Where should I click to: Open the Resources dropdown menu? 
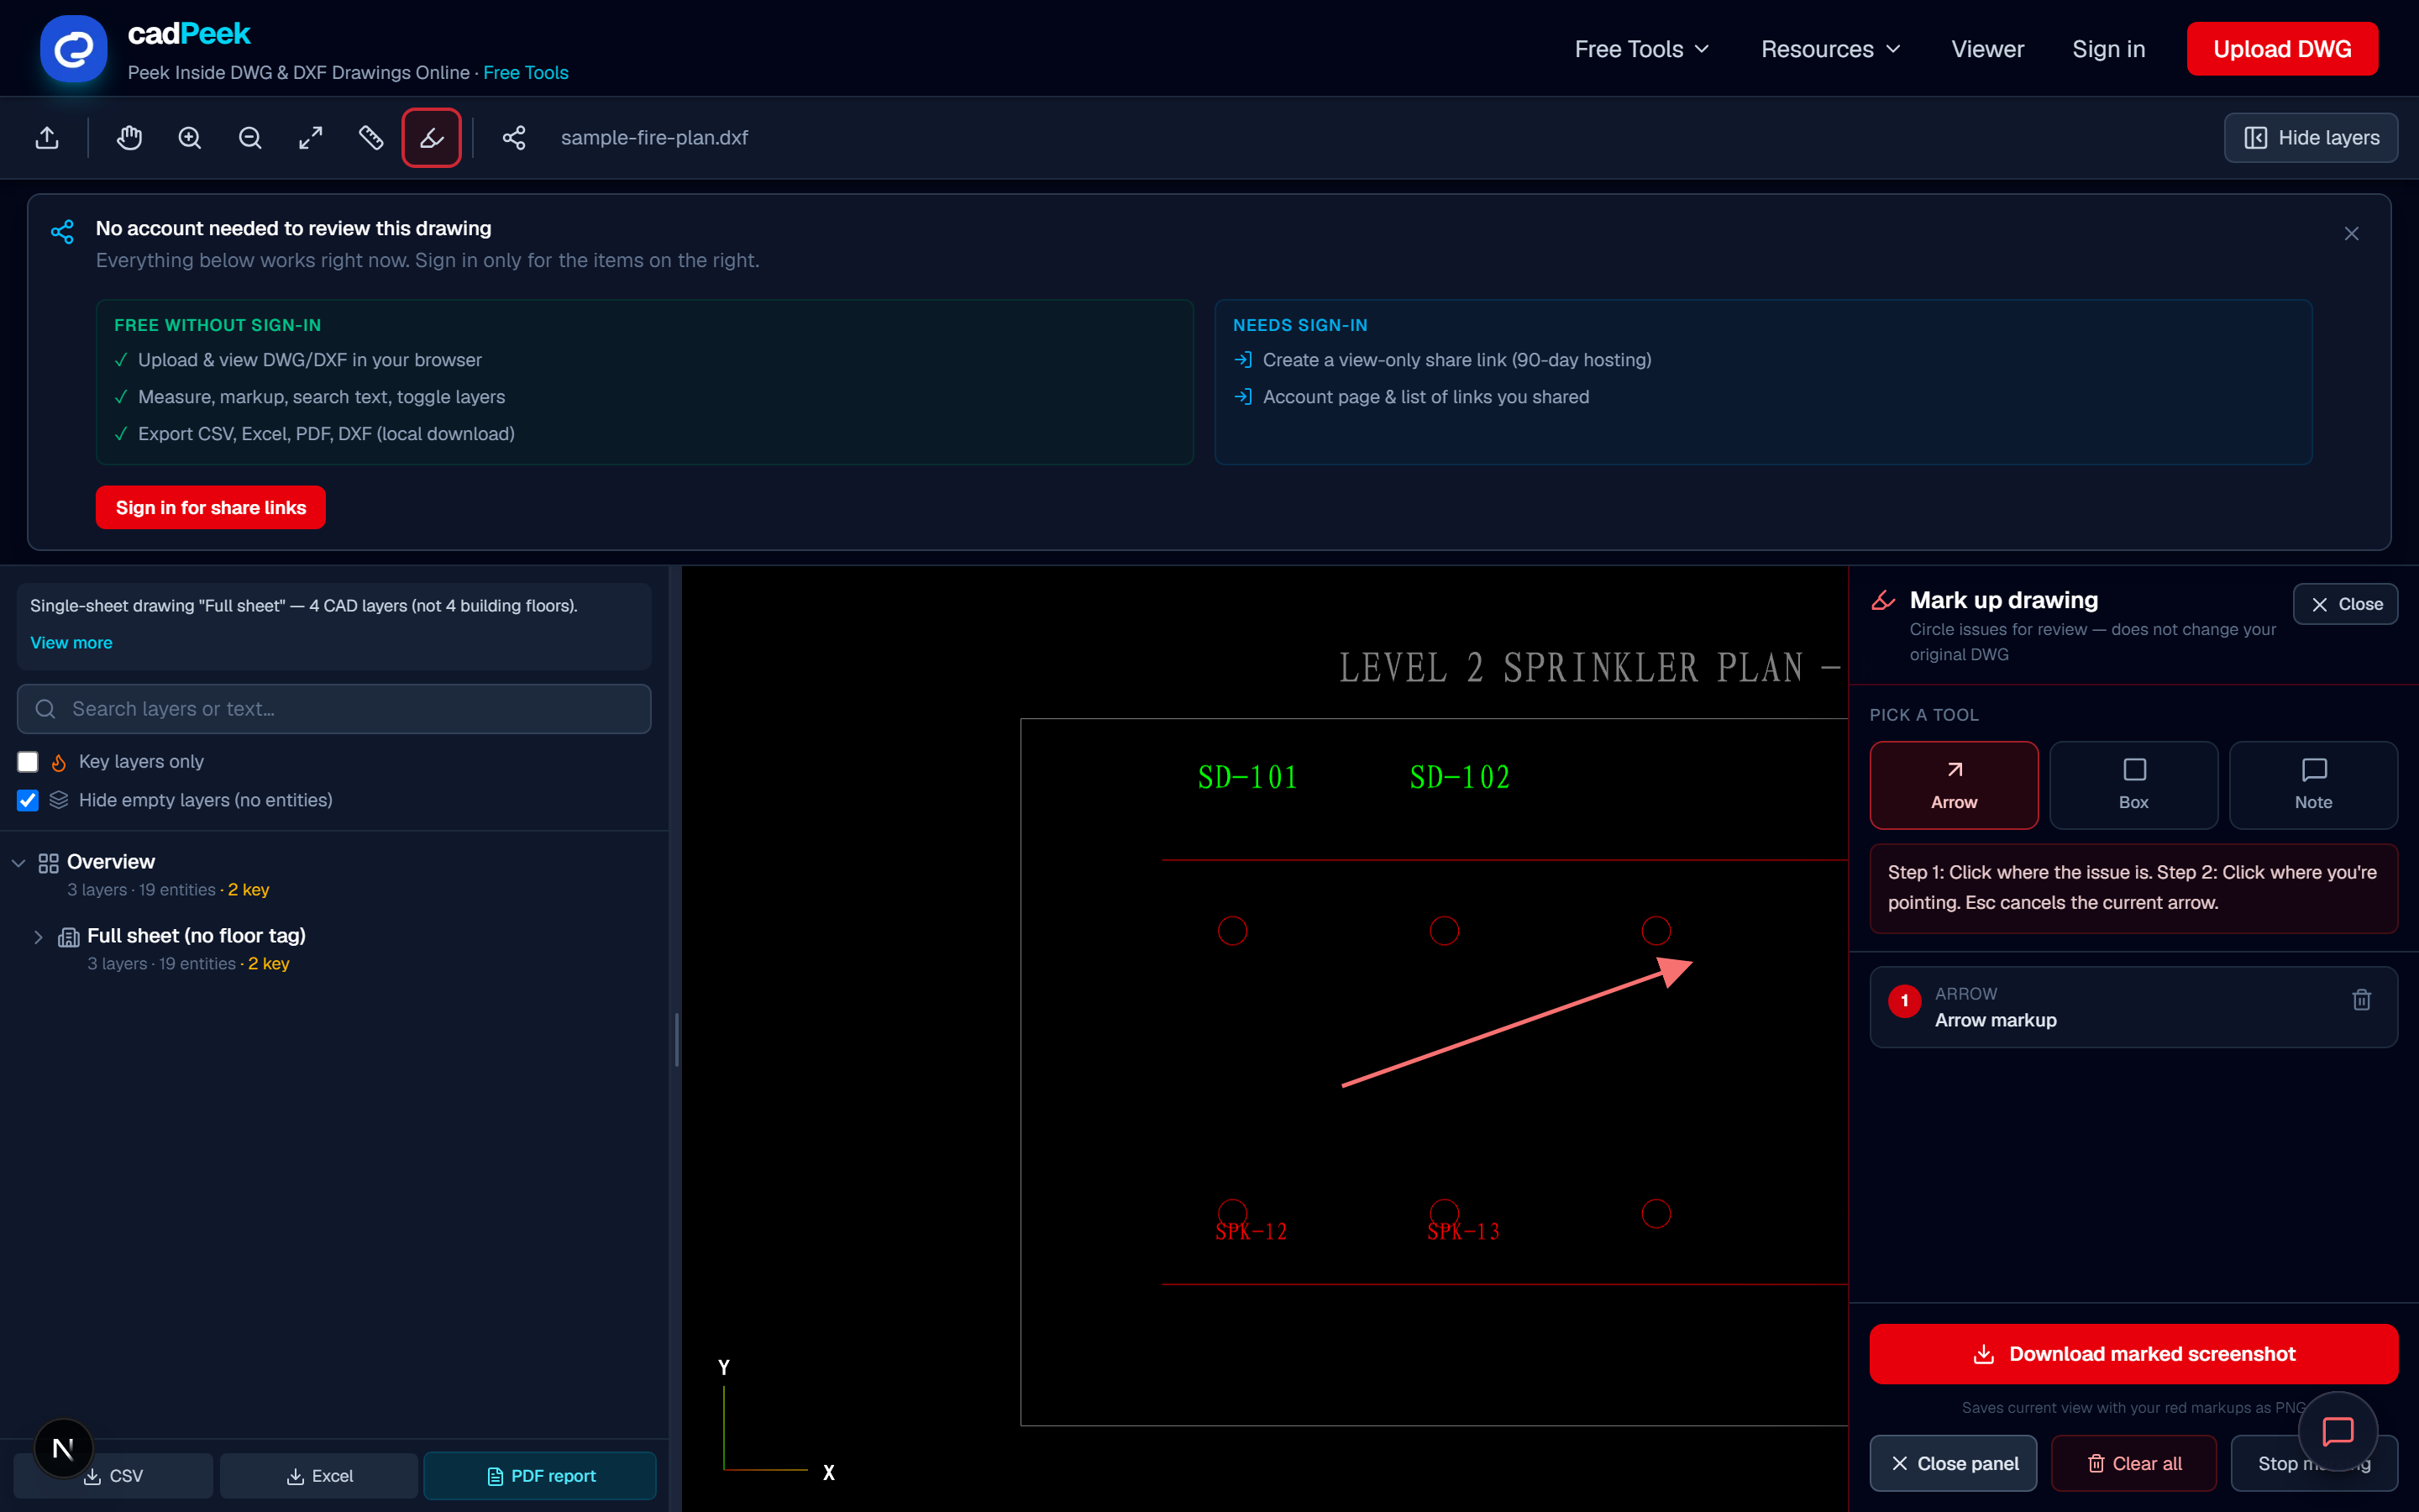pyautogui.click(x=1830, y=49)
